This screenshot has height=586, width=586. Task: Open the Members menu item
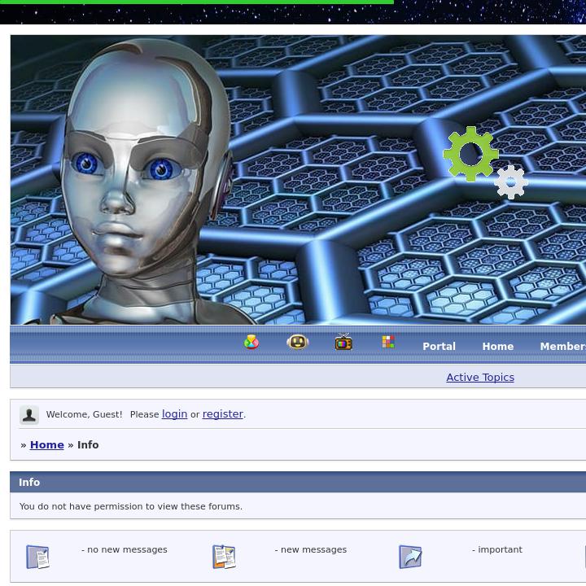[x=562, y=346]
